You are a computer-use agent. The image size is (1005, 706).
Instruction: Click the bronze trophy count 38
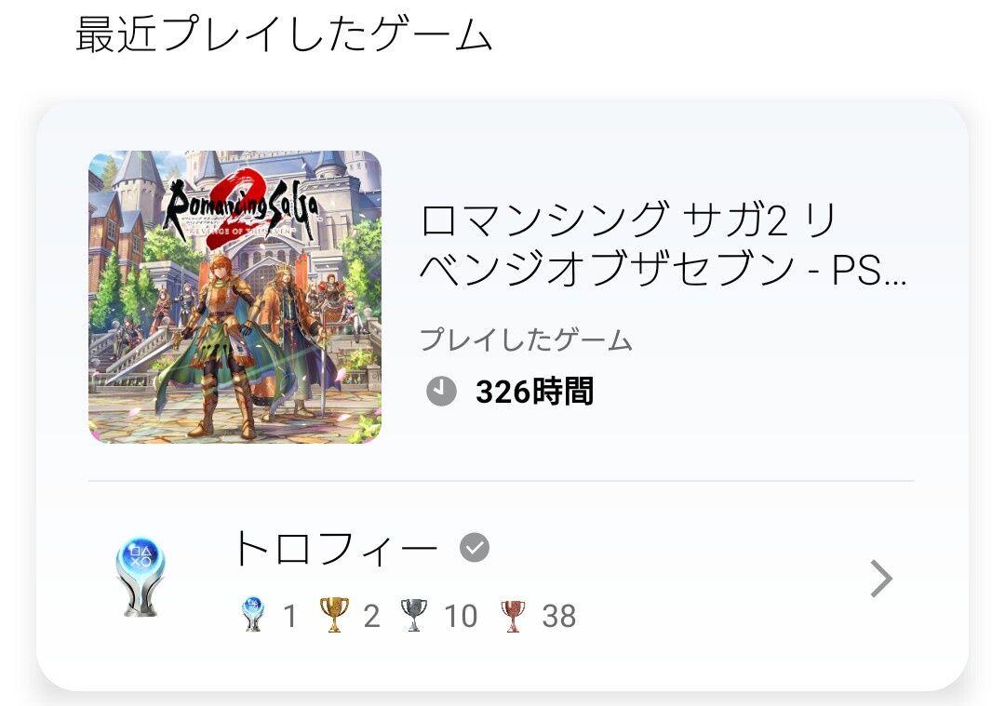tap(559, 617)
